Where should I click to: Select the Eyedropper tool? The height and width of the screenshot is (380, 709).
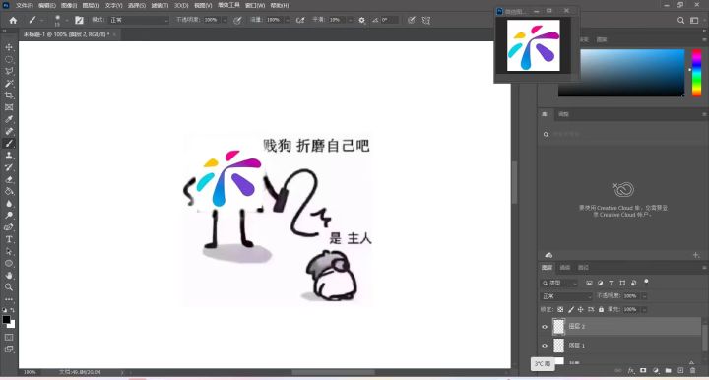9,119
